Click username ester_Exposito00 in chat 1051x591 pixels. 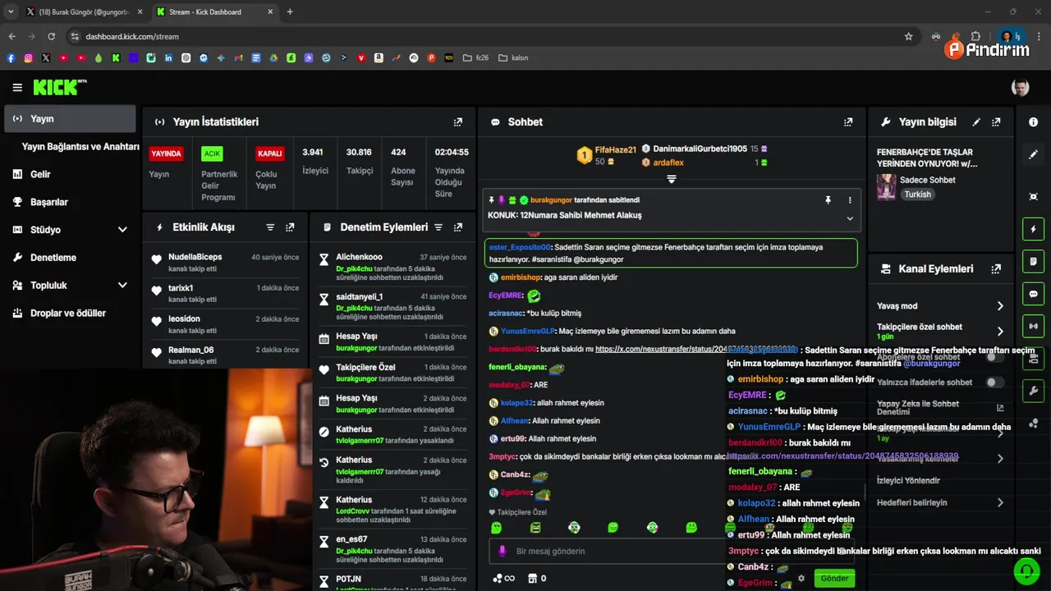click(520, 247)
